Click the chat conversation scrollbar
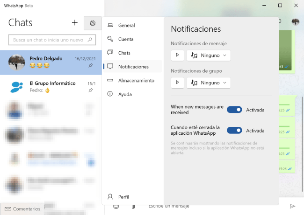 pos(302,143)
